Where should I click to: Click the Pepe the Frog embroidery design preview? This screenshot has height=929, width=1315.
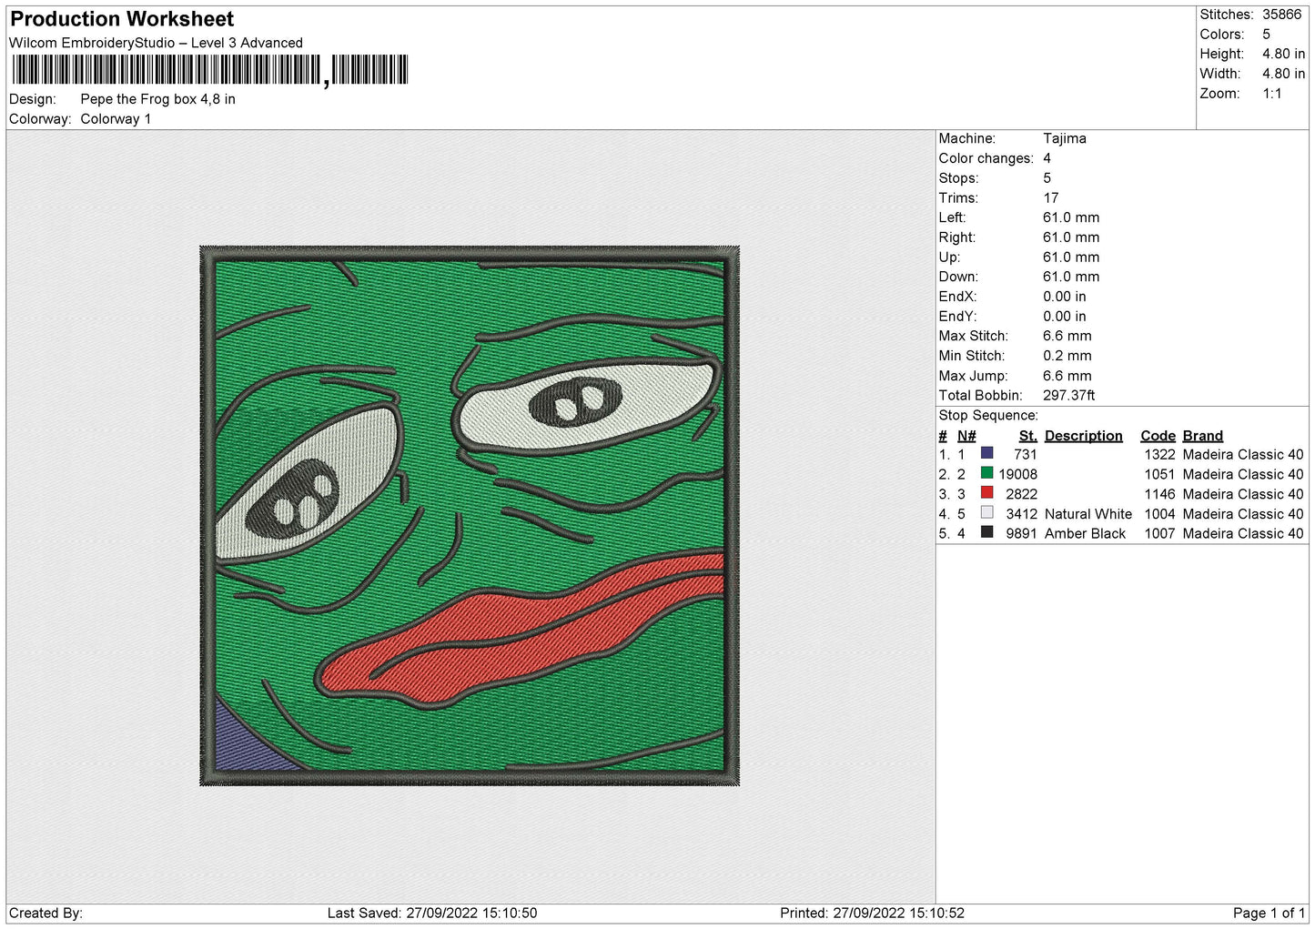[x=470, y=516]
